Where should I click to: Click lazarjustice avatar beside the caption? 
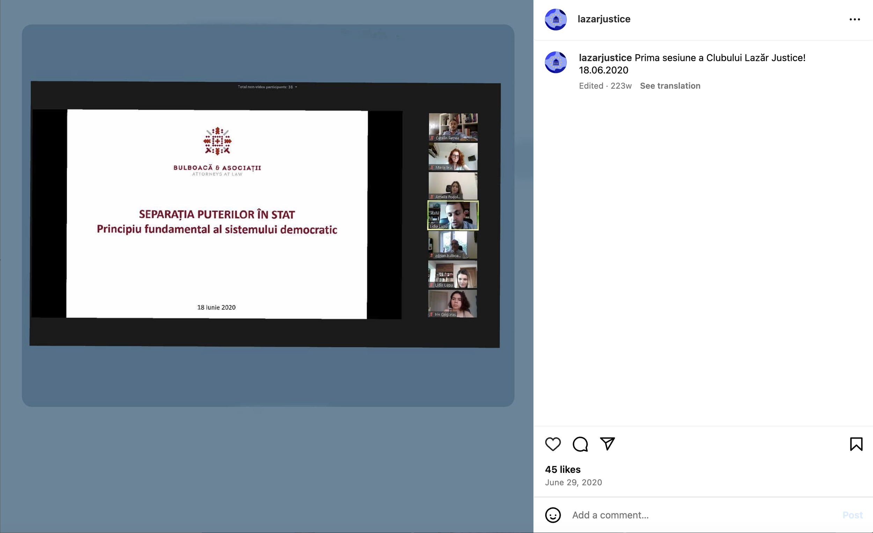click(556, 63)
